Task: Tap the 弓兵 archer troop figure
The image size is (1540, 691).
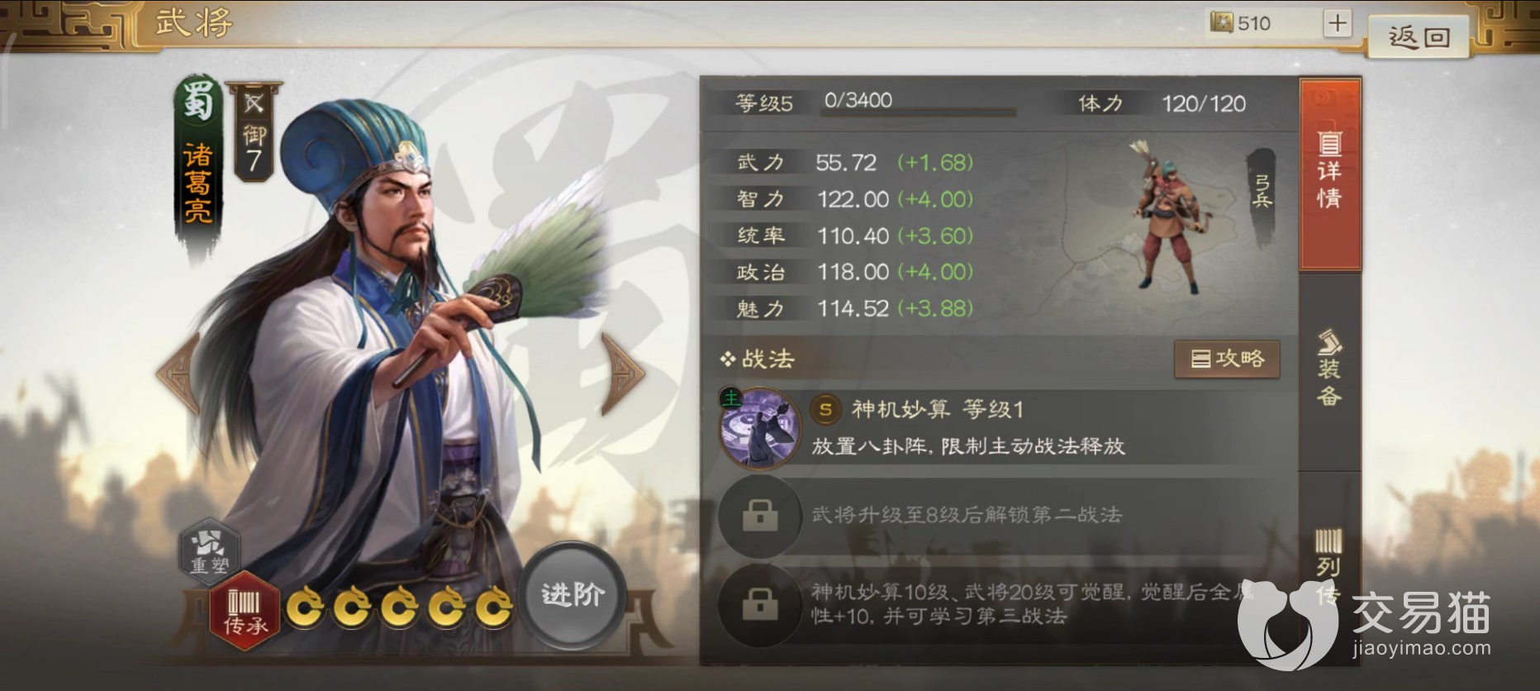Action: pos(1169,217)
